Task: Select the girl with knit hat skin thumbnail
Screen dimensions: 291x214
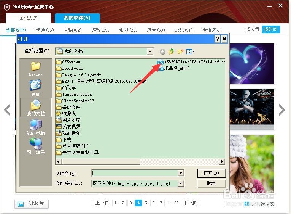Action: tap(252, 164)
